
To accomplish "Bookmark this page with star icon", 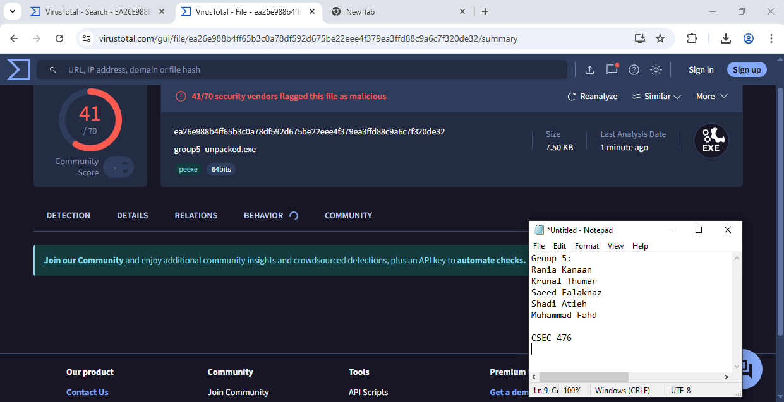I will [x=660, y=38].
